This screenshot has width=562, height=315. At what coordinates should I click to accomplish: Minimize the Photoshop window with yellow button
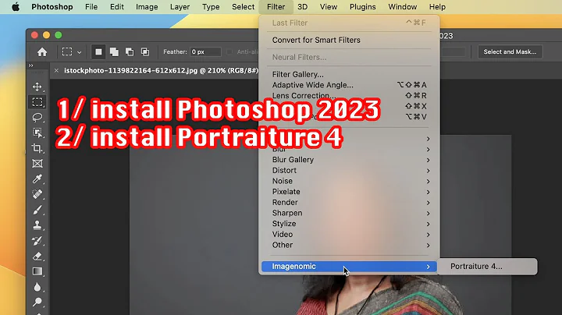pos(46,35)
